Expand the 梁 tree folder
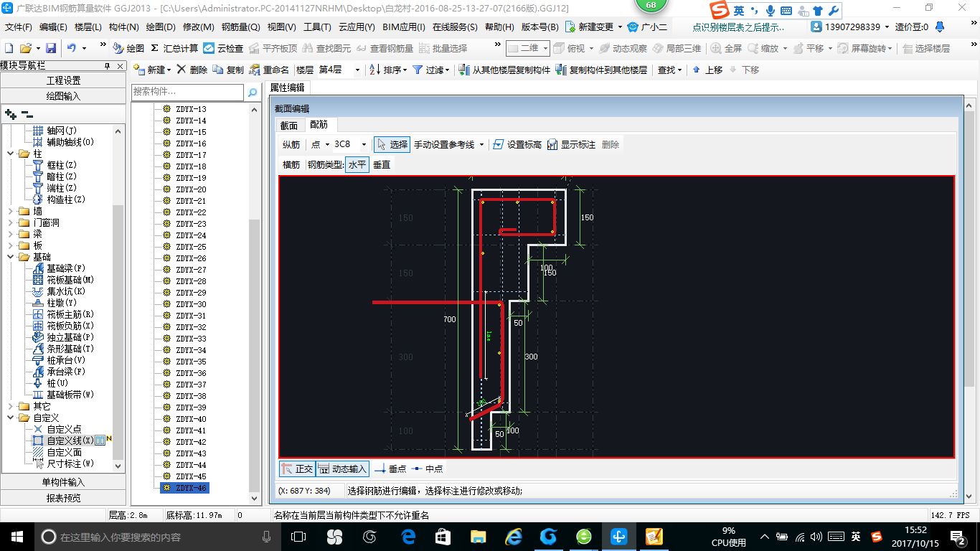The width and height of the screenshot is (980, 551). click(x=10, y=234)
